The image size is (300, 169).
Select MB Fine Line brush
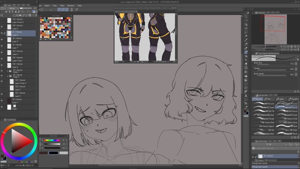[263, 104]
